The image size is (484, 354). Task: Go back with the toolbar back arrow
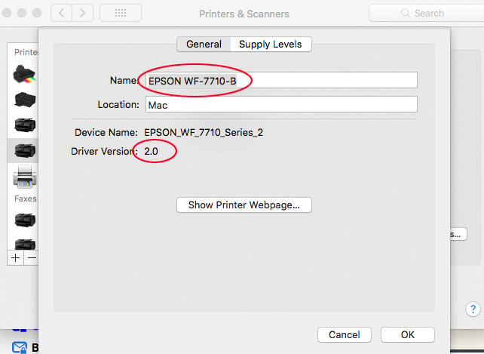click(x=62, y=14)
